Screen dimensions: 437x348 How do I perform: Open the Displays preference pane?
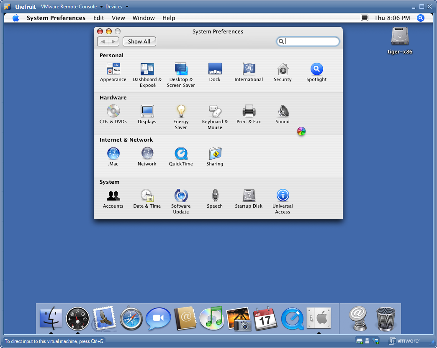tap(147, 114)
